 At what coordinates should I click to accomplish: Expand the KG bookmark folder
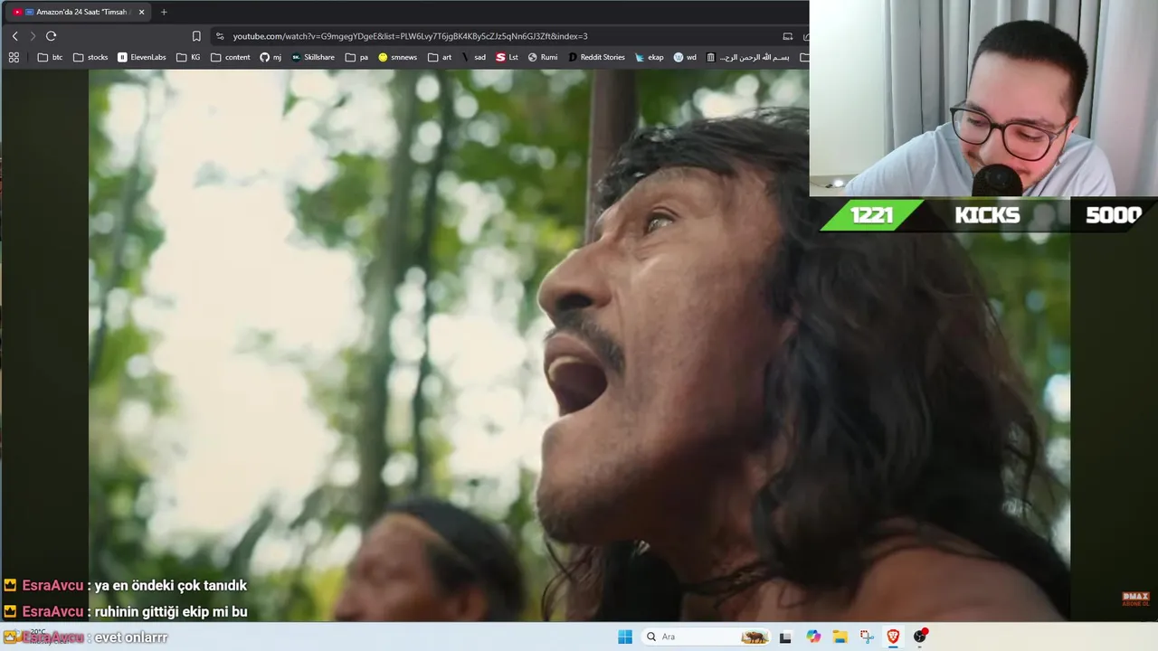click(189, 57)
